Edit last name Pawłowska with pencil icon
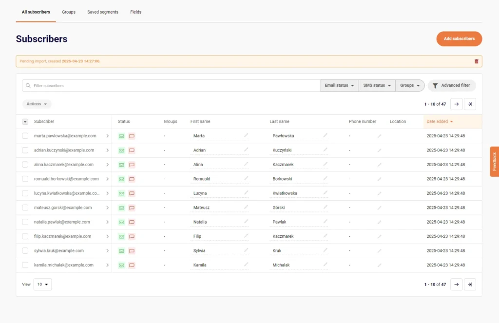499x323 pixels. (325, 135)
